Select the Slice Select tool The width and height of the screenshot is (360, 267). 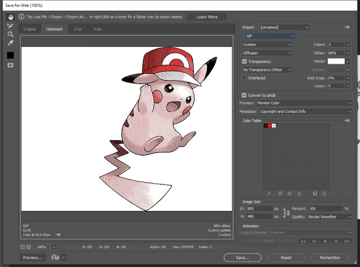coord(10,26)
